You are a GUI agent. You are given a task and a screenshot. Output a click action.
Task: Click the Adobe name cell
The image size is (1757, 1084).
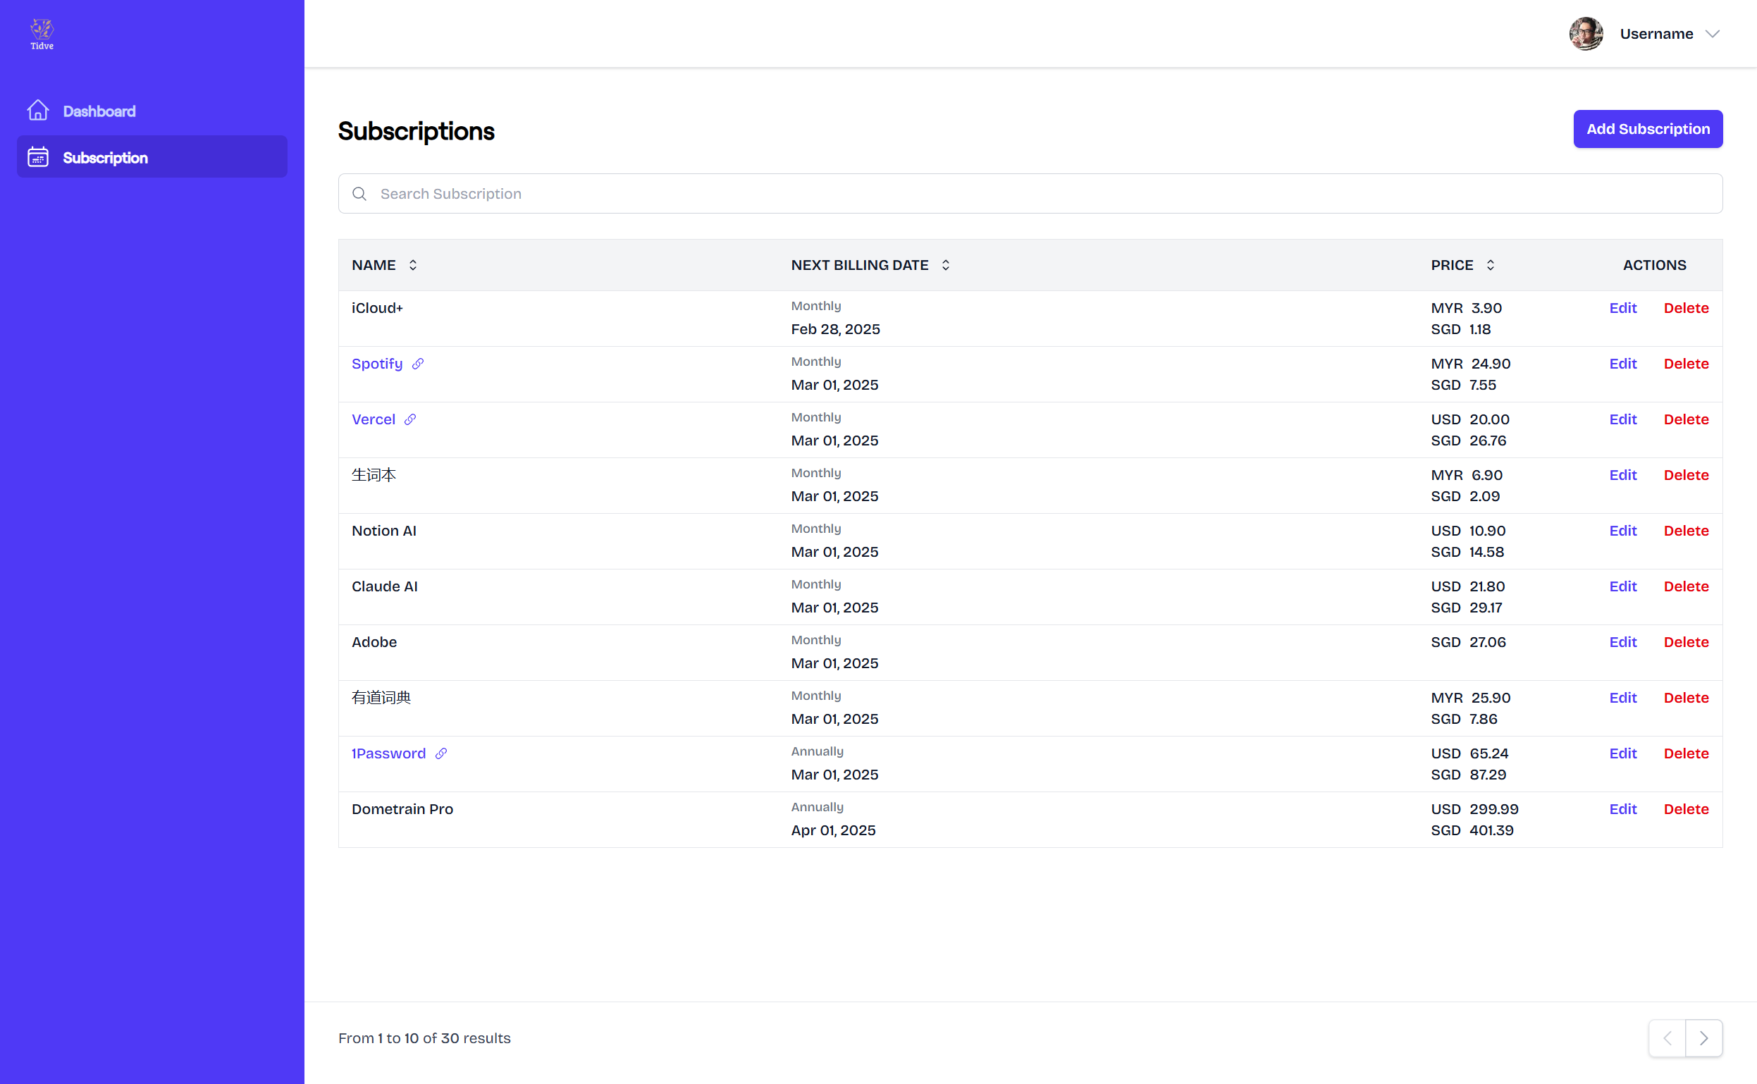[374, 642]
